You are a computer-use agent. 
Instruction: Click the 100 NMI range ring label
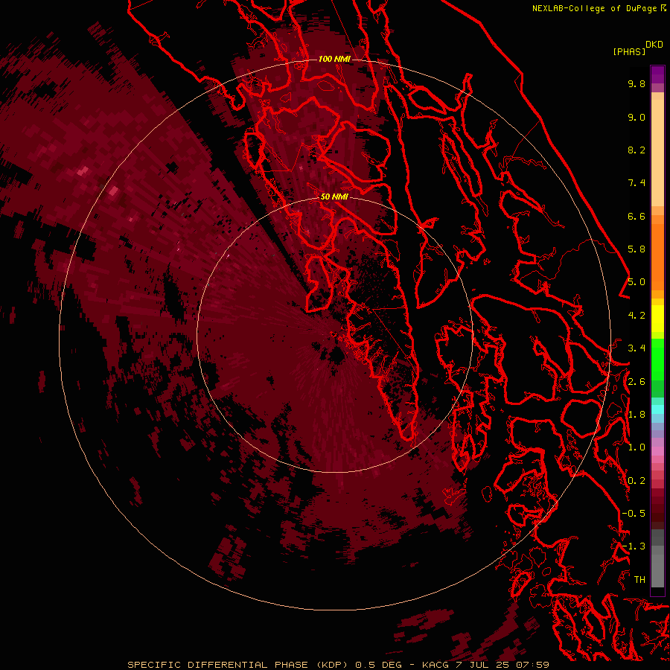click(334, 59)
